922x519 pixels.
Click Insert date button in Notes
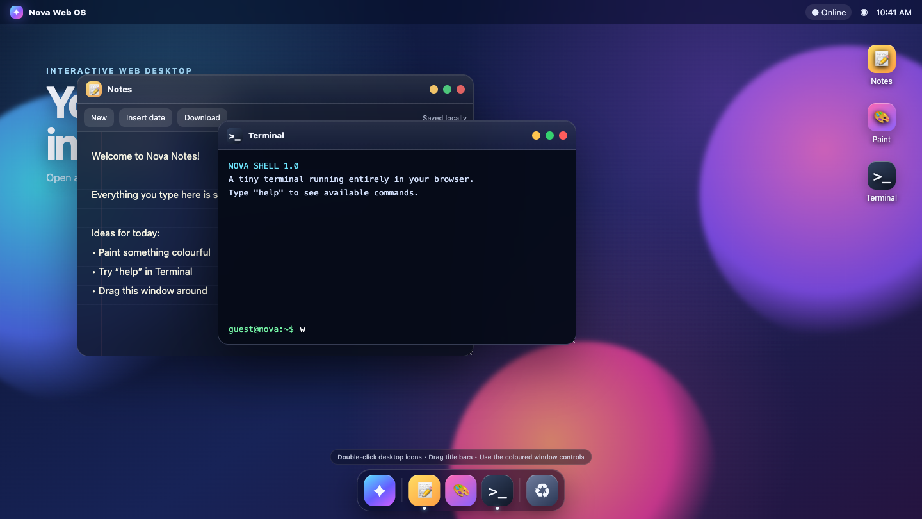145,117
